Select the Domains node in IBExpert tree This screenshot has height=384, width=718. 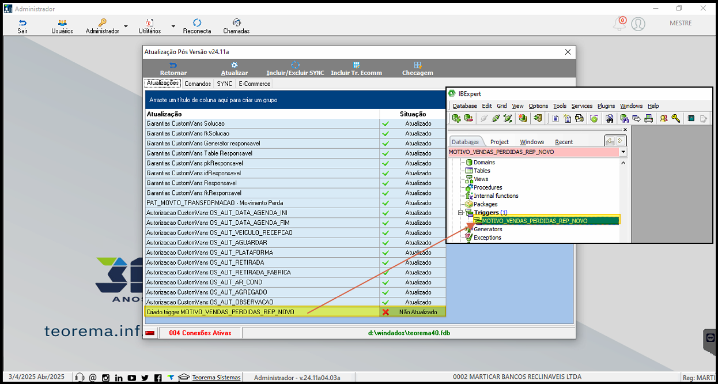(x=484, y=163)
